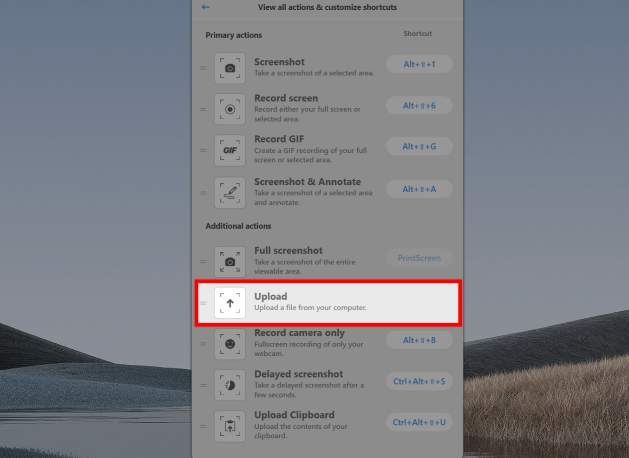The image size is (629, 458).
Task: Grab the reorder handle beside Record camera only
Action: point(203,344)
